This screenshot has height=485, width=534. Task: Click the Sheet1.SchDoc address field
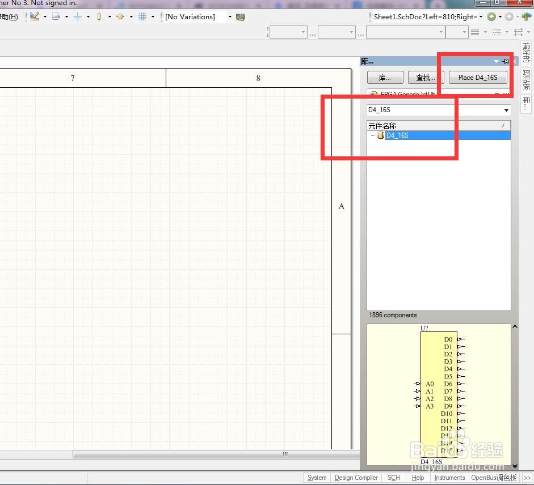(x=426, y=16)
